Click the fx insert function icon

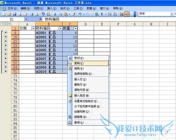coord(40,19)
